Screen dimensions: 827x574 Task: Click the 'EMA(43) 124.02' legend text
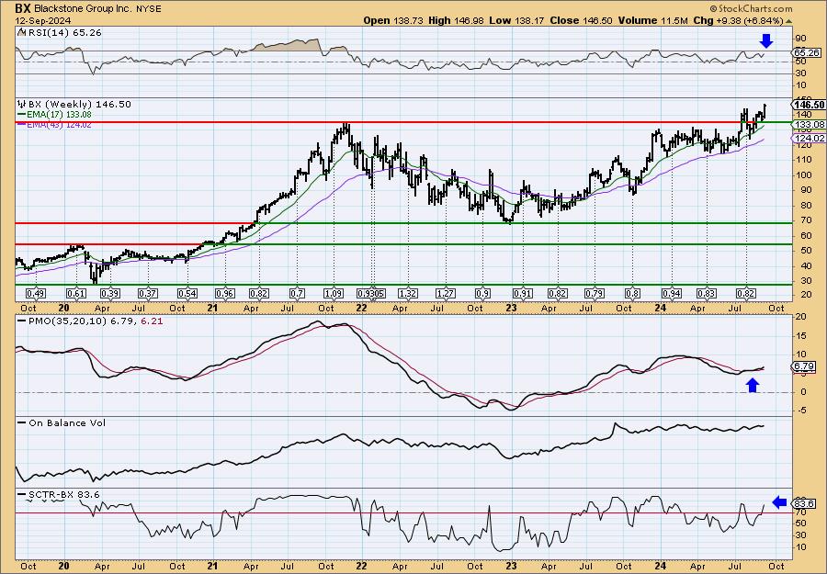59,124
